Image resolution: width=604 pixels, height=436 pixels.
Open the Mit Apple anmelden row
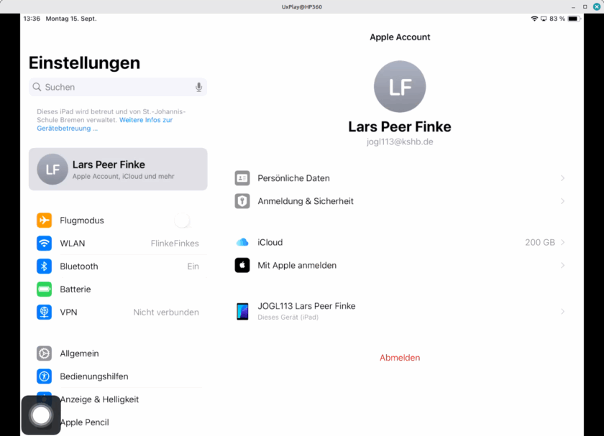(x=400, y=265)
